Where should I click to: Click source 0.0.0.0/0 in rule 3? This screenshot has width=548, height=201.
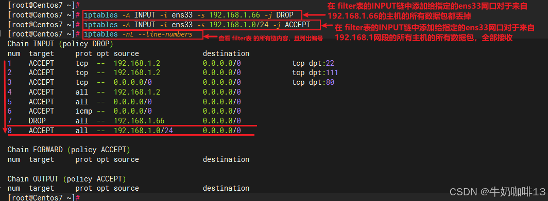coord(133,82)
